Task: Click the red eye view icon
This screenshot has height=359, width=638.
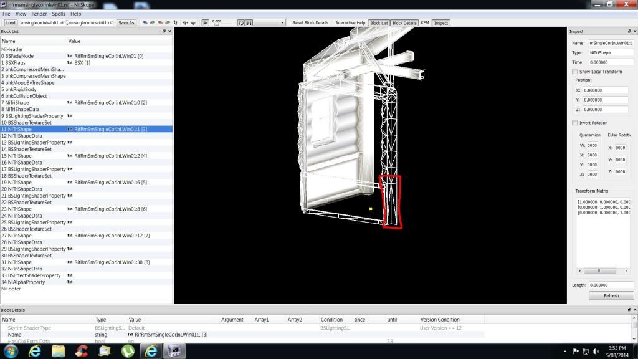Action: (160, 23)
